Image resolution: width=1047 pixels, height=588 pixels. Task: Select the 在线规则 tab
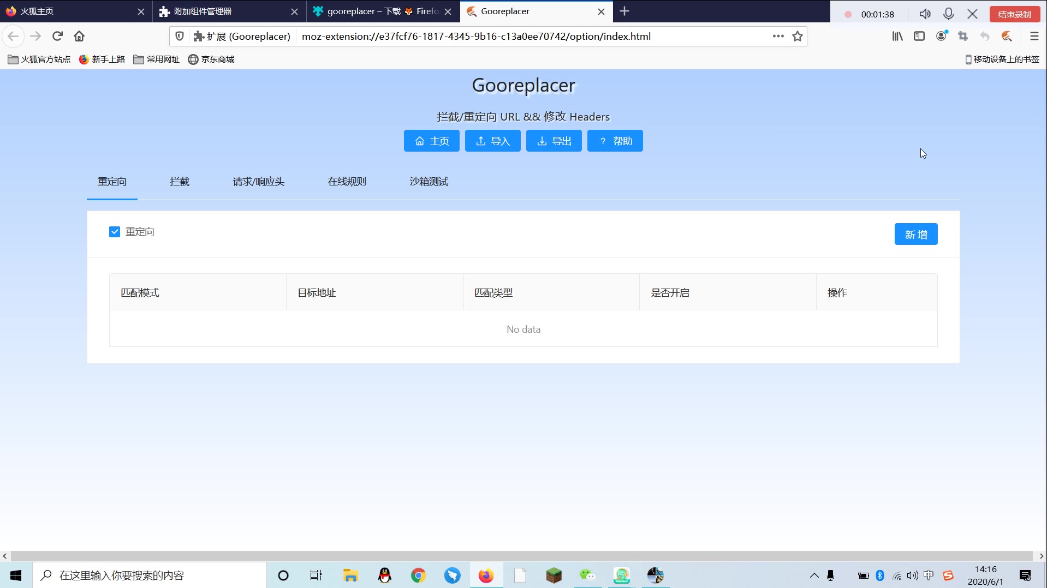[x=347, y=182]
